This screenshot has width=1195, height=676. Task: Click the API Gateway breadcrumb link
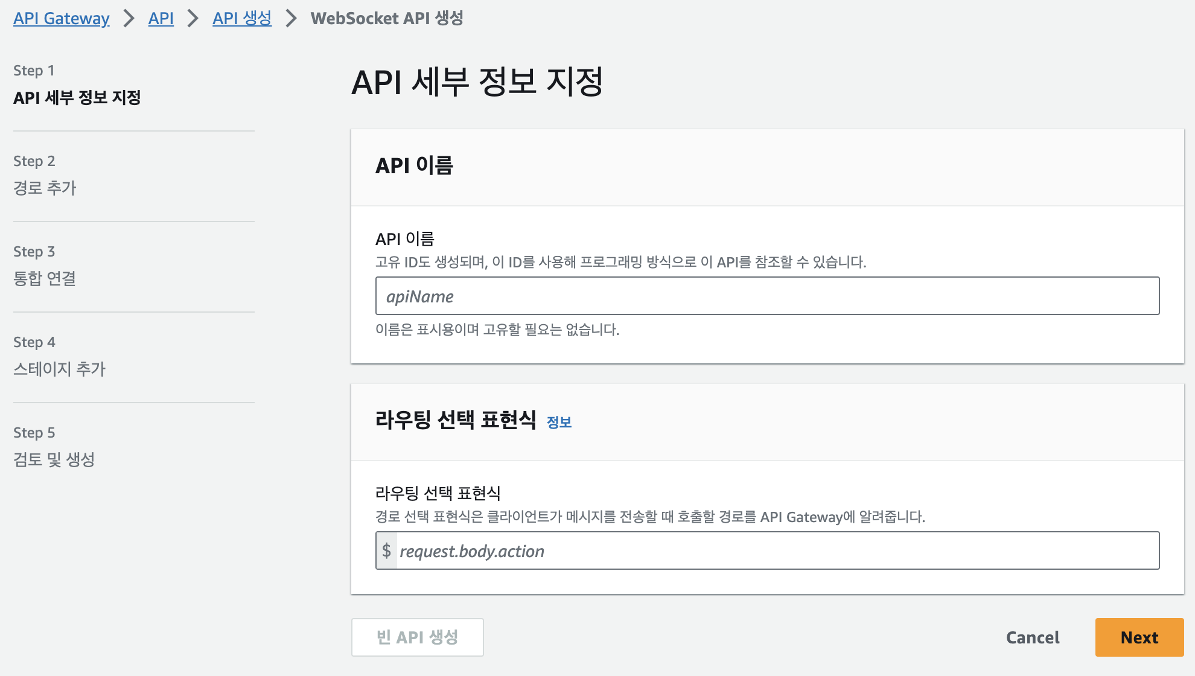click(x=62, y=18)
